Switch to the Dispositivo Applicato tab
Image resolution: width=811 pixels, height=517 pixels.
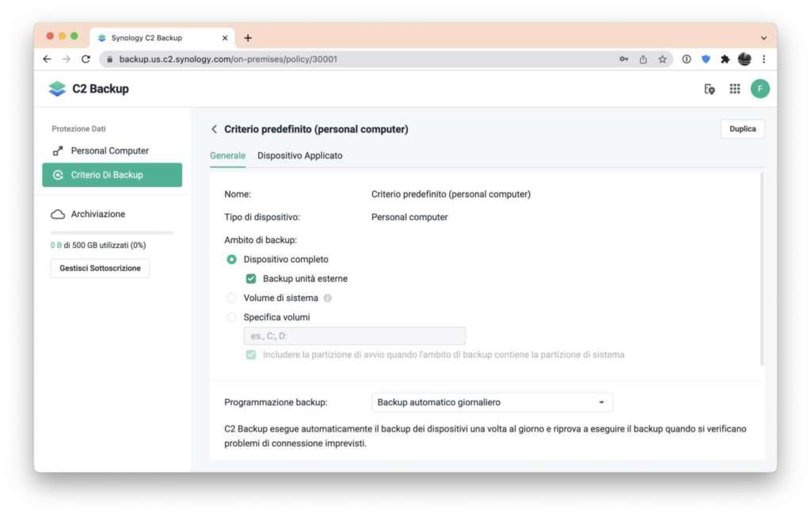(300, 156)
